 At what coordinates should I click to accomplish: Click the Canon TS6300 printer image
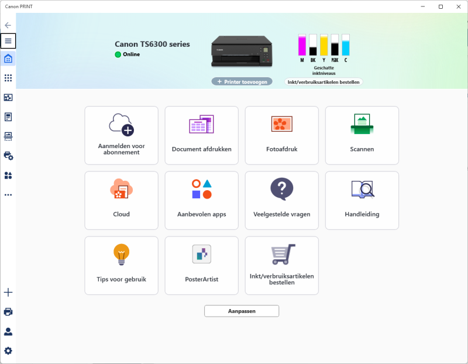coord(242,51)
